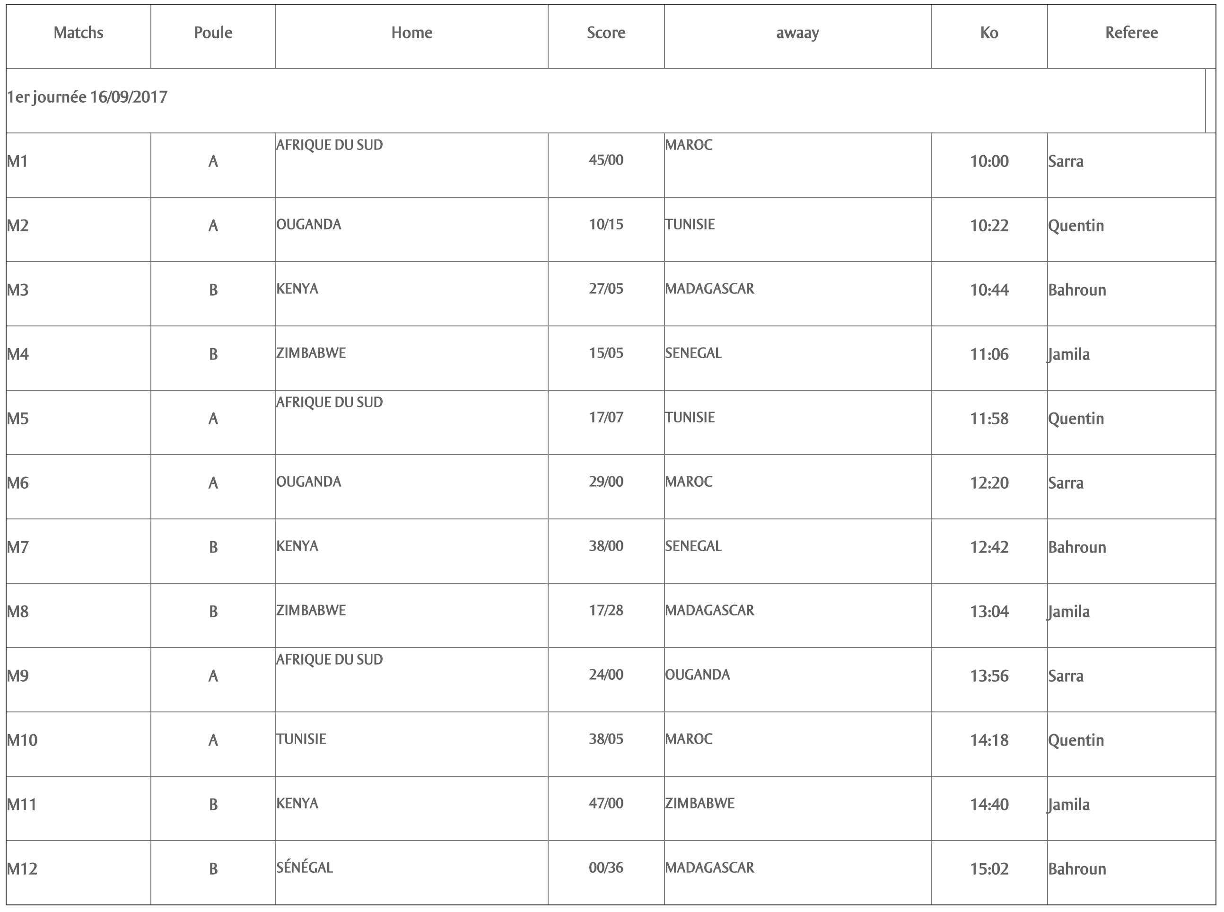Select score 45/00 for match M1
1224x912 pixels.
click(606, 160)
